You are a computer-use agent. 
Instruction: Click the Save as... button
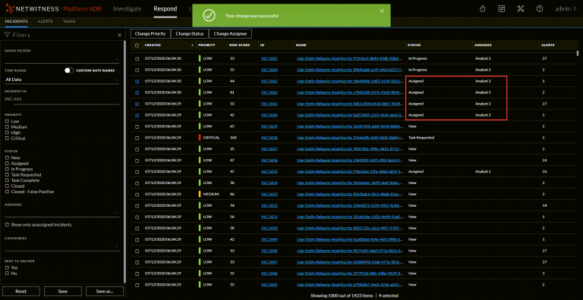click(105, 292)
